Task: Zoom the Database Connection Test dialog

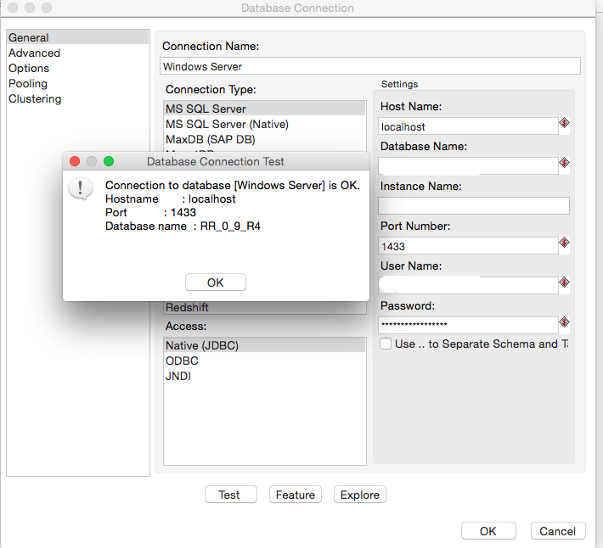Action: tap(109, 161)
